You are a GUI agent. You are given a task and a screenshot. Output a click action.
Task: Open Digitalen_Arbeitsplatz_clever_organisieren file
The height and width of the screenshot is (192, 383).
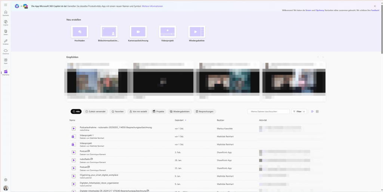(99, 183)
